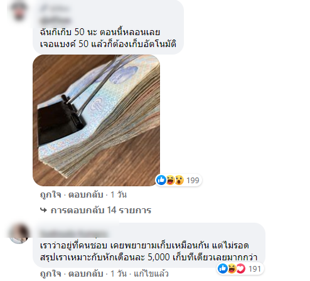Screen dimensions: 310x281
Task: Click the heart reaction on the 5,000 comment
Action: [x=241, y=268]
